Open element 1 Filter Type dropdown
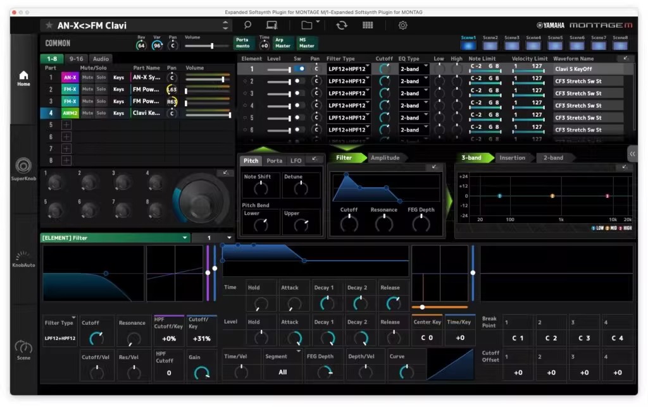The height and width of the screenshot is (407, 648). 349,69
